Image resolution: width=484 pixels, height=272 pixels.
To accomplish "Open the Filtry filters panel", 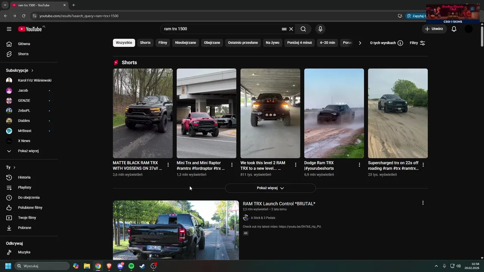I will coord(417,43).
